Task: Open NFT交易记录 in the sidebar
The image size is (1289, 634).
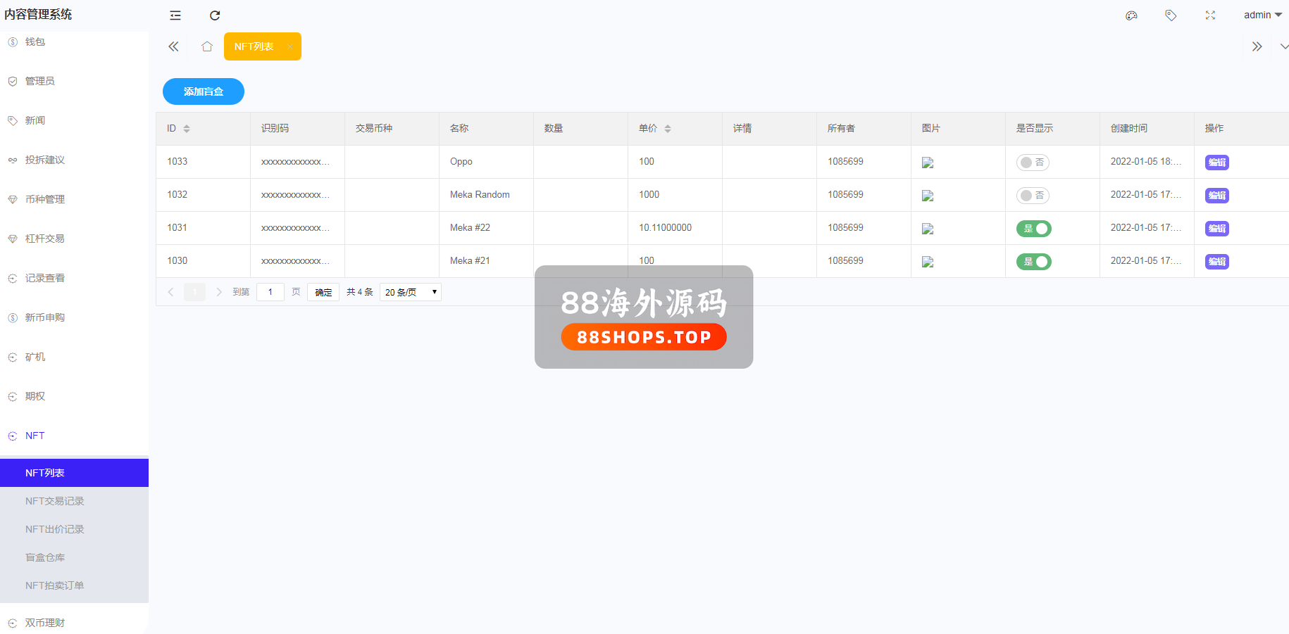Action: 55,501
